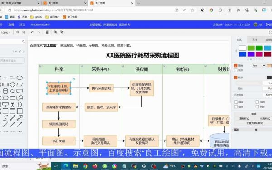Pick the wavy tape shape
Screen dimensions: 272x170
[19, 98]
